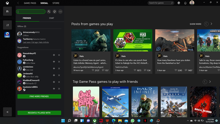Open the STORE tab
The width and height of the screenshot is (220, 124).
(x=56, y=3)
